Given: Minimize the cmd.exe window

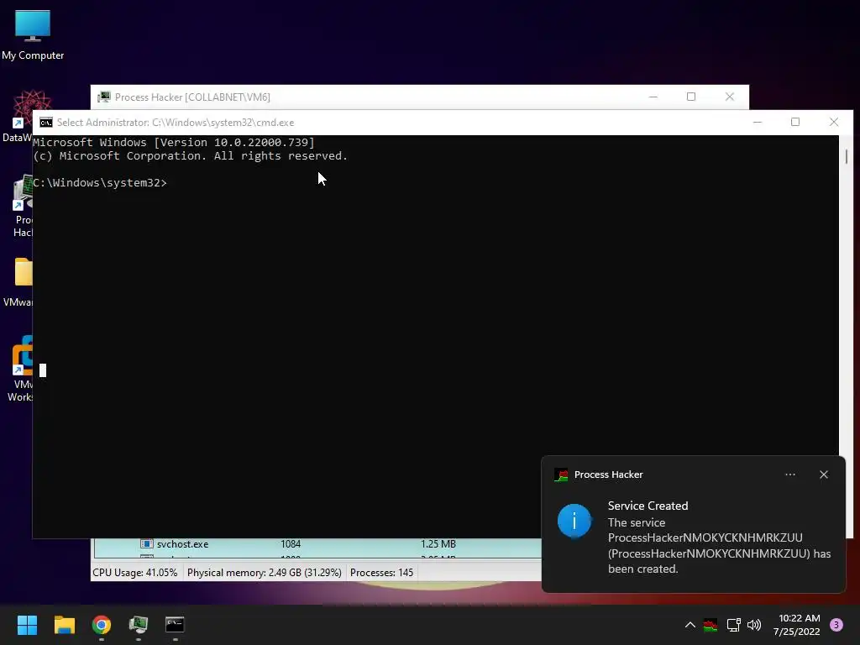Looking at the screenshot, I should (x=758, y=122).
